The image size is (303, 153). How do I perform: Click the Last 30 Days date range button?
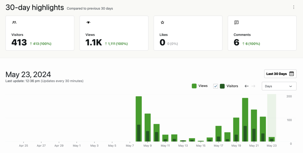pos(280,74)
